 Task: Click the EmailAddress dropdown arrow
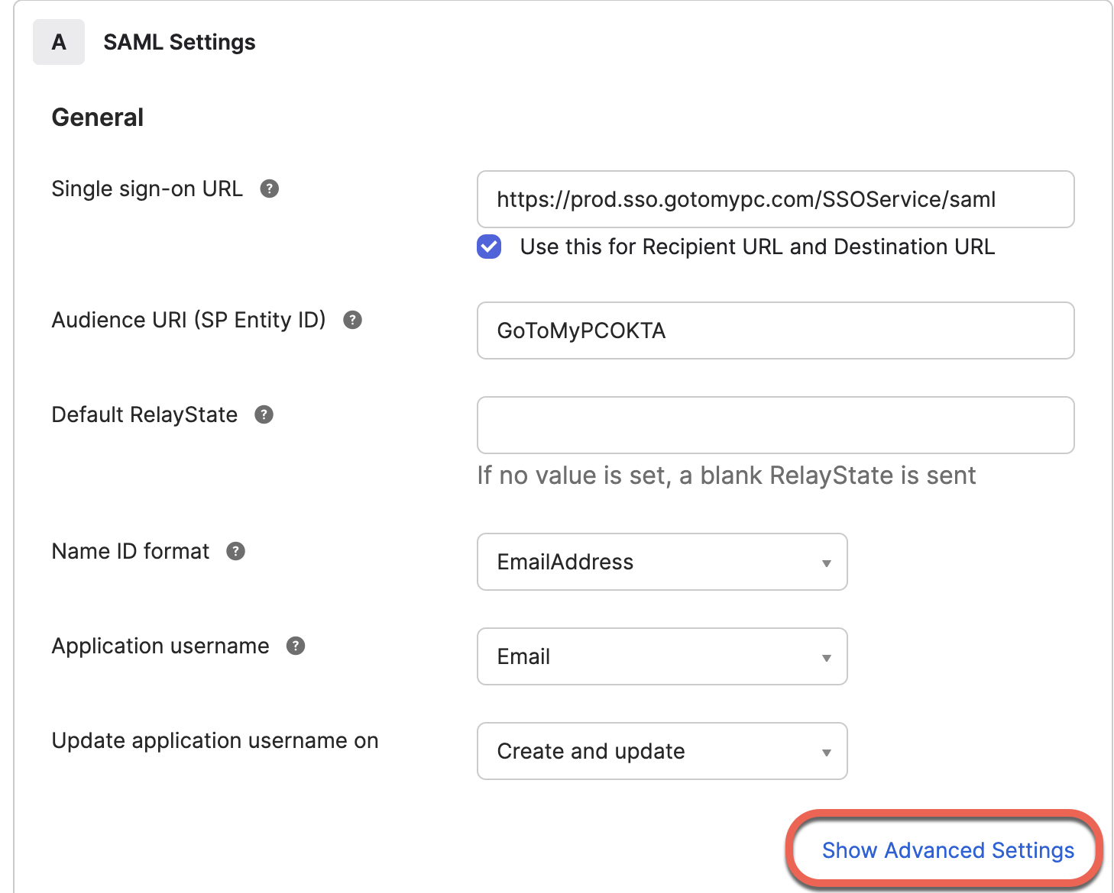pyautogui.click(x=826, y=563)
